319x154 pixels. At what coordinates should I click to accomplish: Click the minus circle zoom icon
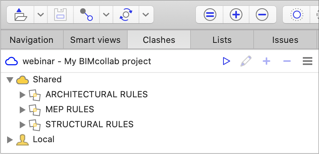[262, 15]
